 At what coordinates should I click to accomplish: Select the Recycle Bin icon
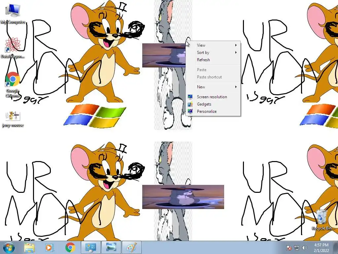[x=321, y=220]
